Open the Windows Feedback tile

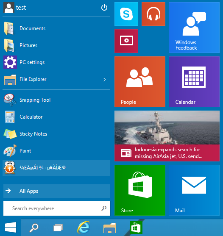pyautogui.click(x=194, y=28)
